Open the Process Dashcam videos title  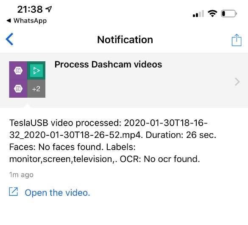(109, 64)
